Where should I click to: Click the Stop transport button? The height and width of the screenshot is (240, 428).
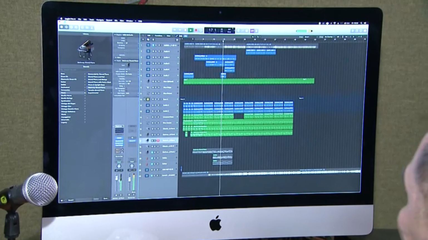(x=185, y=30)
